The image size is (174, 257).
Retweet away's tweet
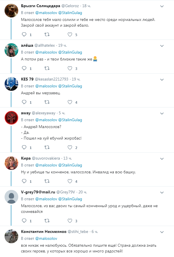click(x=47, y=148)
